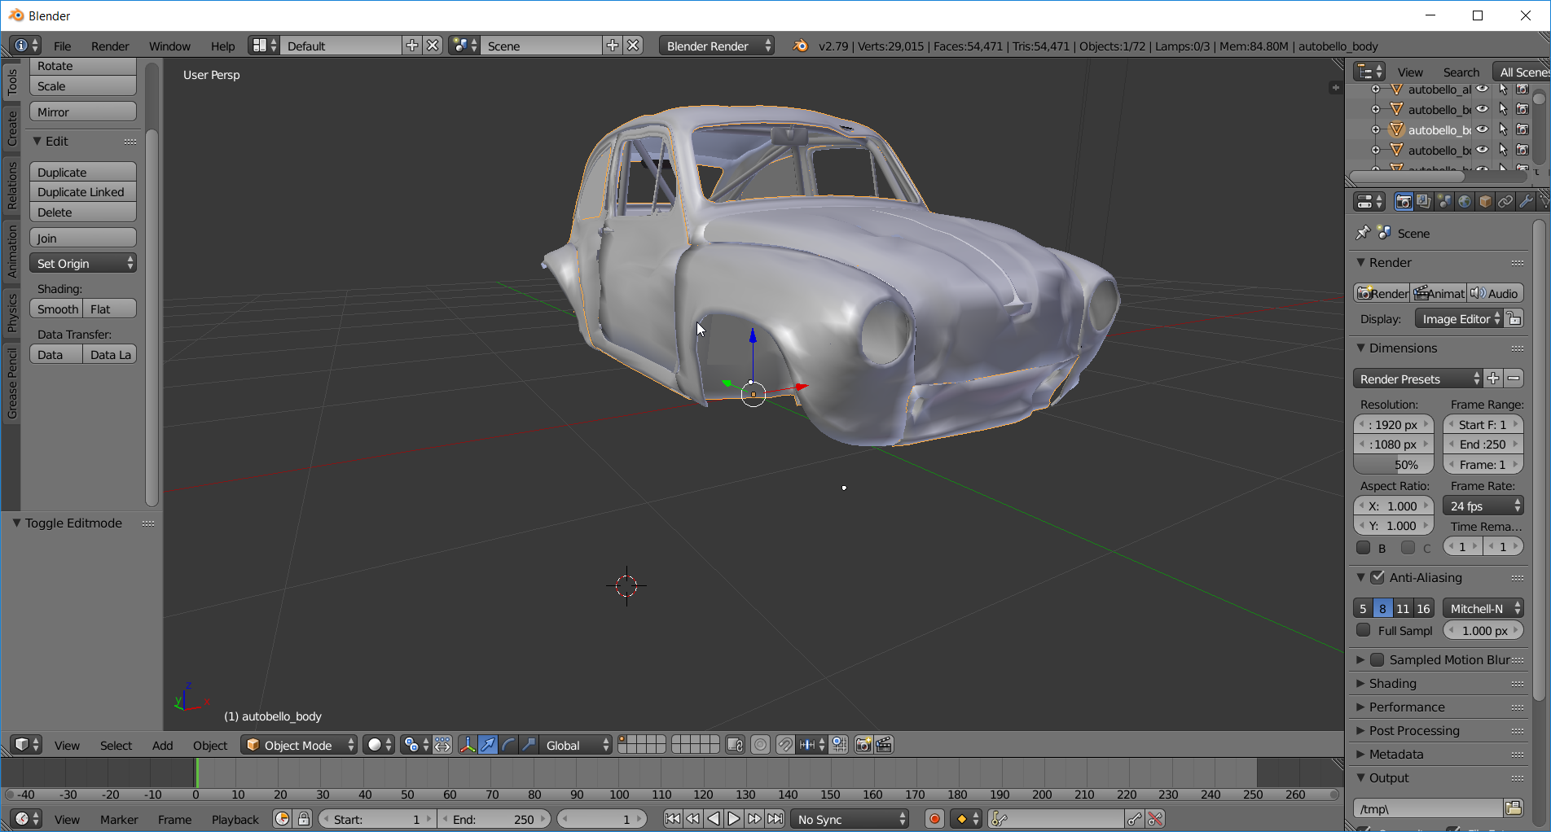1551x832 pixels.
Task: Open the World properties tab icon
Action: pos(1465,202)
